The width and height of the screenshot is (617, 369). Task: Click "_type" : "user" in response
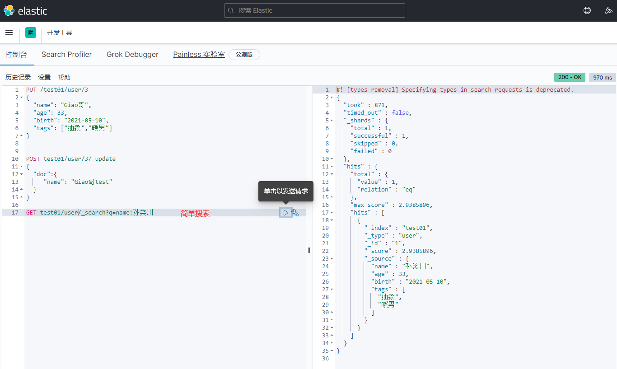(393, 236)
